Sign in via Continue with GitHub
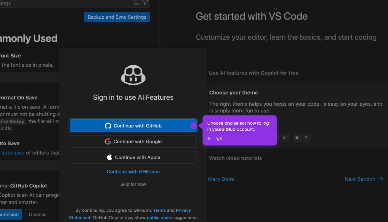388x222 pixels. pyautogui.click(x=133, y=126)
